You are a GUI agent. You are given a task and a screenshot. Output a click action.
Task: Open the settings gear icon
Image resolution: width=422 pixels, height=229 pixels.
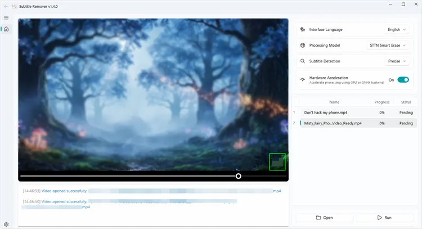[x=6, y=224]
